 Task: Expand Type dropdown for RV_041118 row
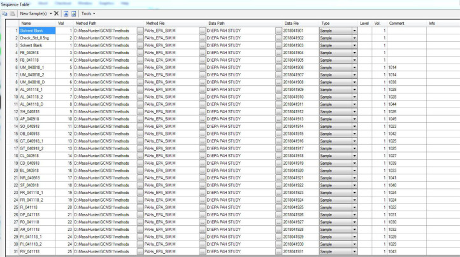(x=354, y=253)
